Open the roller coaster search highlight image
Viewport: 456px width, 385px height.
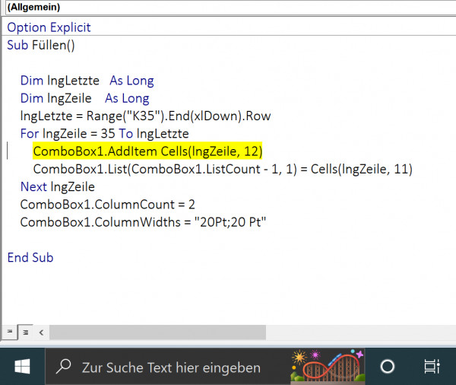coord(328,366)
